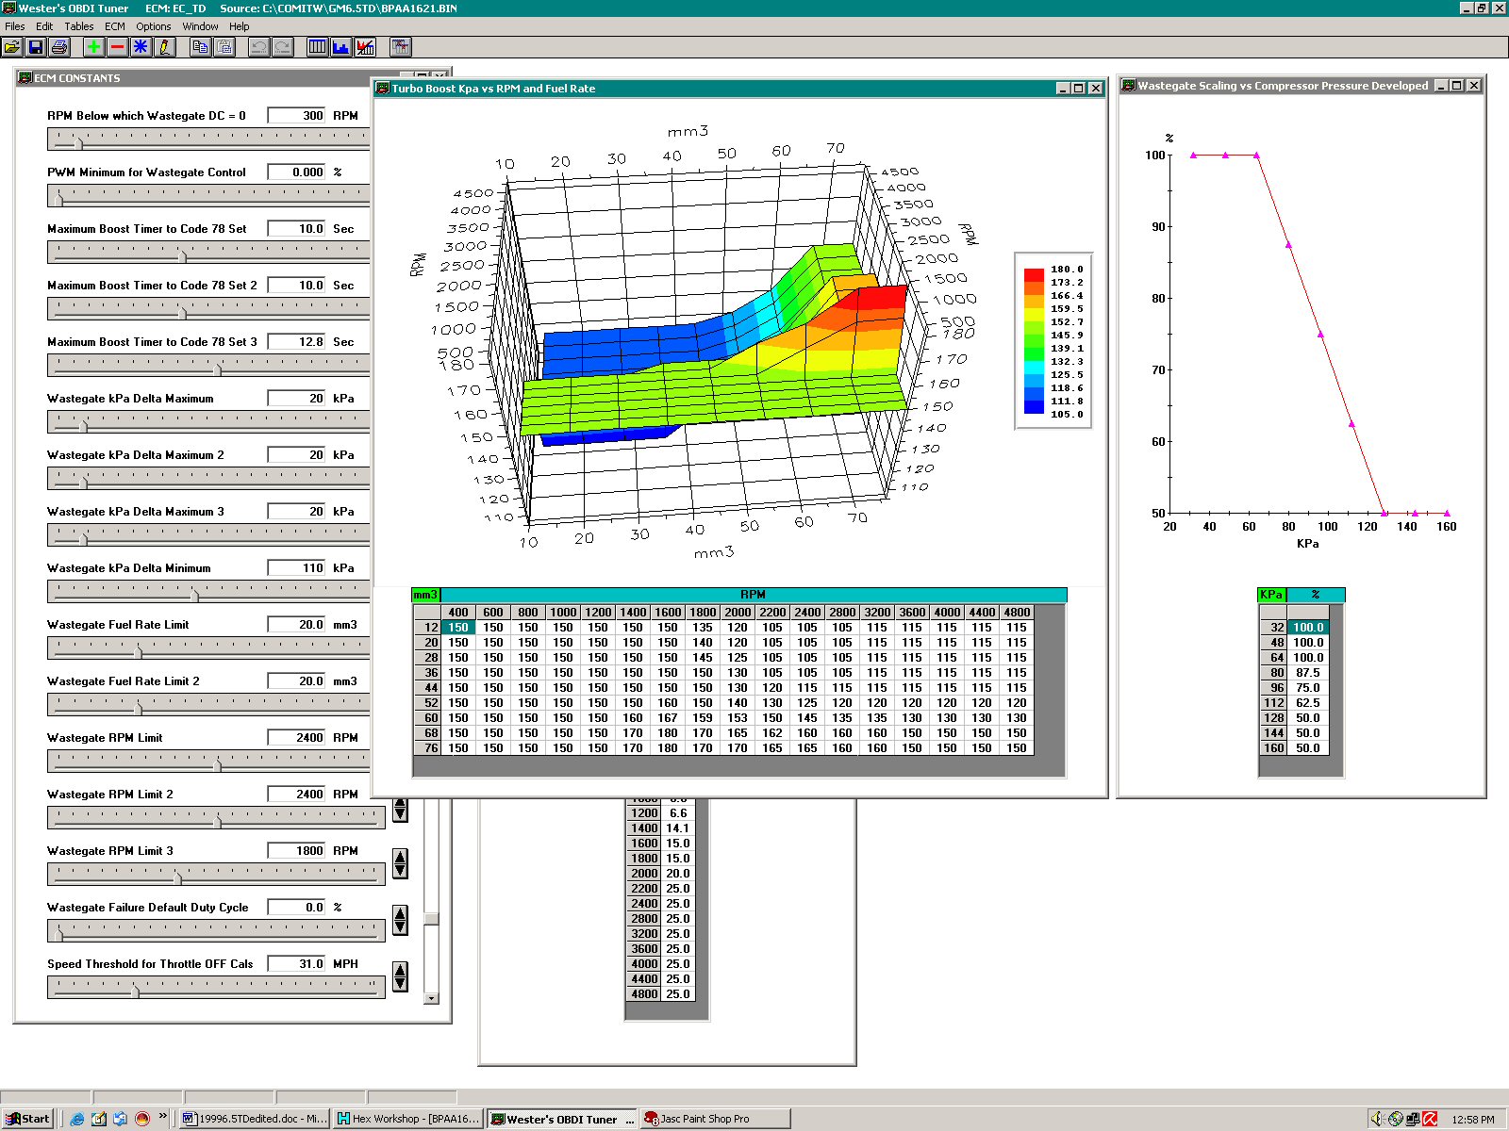The image size is (1509, 1131).
Task: Click the Wastegate Fuel Rate Limit 2 field
Action: pyautogui.click(x=296, y=681)
